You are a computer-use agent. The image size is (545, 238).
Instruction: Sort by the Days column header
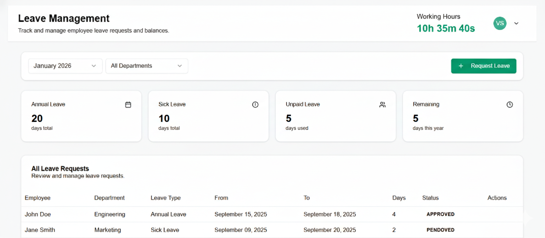(399, 198)
